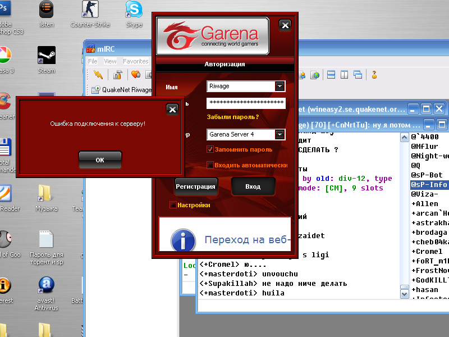The height and width of the screenshot is (337, 449).
Task: Open Favorites menu in mIRC
Action: coord(135,61)
